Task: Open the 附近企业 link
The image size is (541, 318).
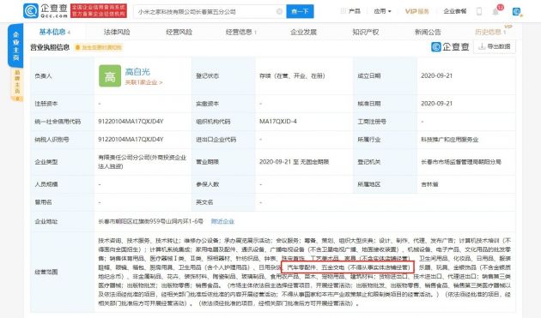Action: pyautogui.click(x=222, y=221)
